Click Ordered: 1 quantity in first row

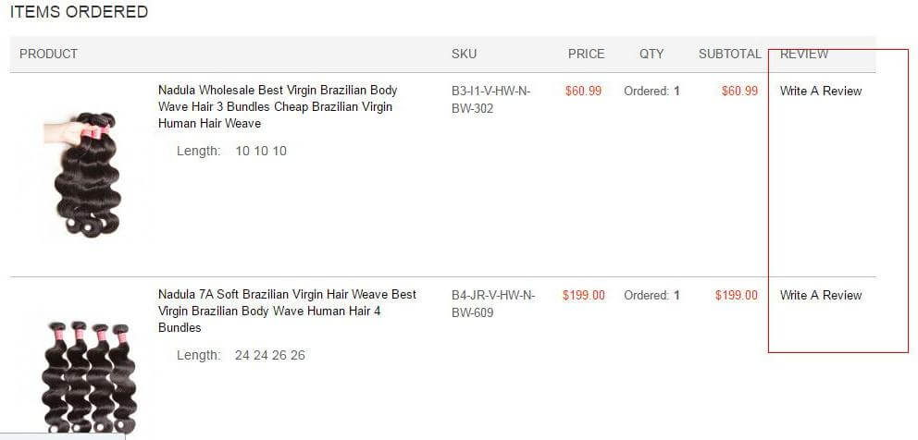coord(651,91)
